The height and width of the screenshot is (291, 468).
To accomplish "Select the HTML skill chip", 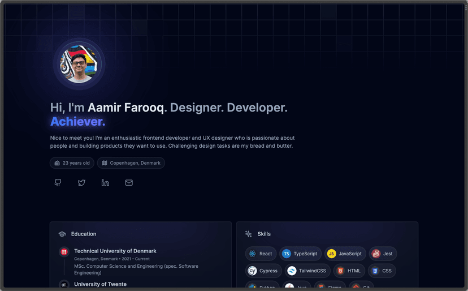I will (349, 271).
